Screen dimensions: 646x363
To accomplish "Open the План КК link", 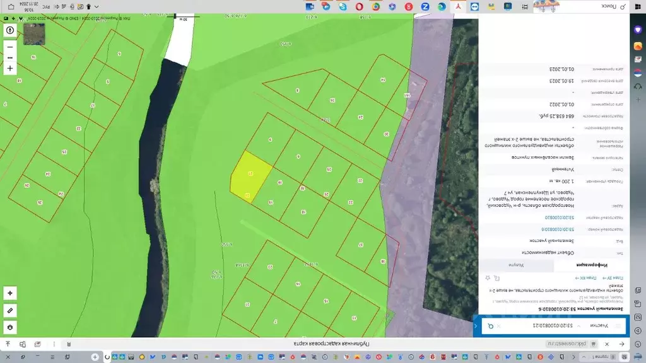I will tap(586, 278).
